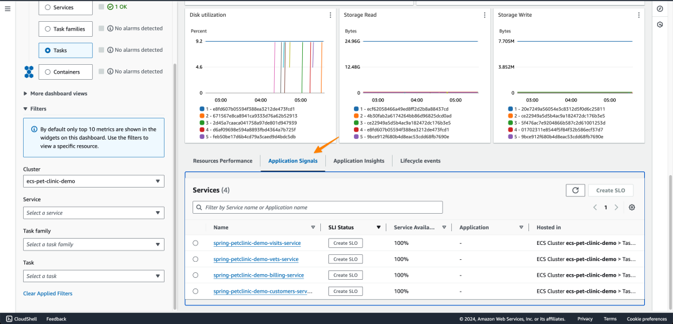Screen dimensions: 673x324
Task: Select radio for spring-petclinic-demo-vets-service row
Action: pyautogui.click(x=195, y=259)
